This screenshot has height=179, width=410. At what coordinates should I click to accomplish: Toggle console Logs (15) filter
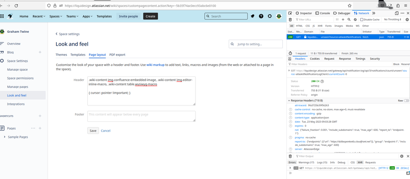point(322,162)
